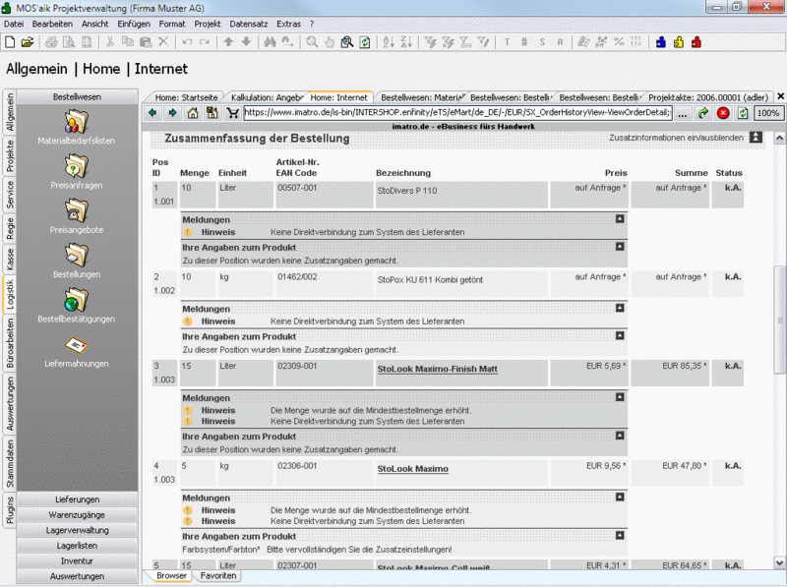
Task: Click the green go arrow beside the address bar
Action: tap(703, 113)
